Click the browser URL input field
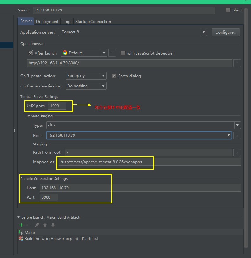The width and height of the screenshot is (251, 258). (130, 63)
